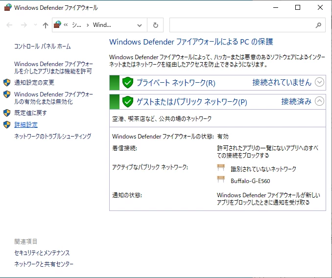332x278 pixels.
Task: Open 詳細設定 link
Action: 26,125
